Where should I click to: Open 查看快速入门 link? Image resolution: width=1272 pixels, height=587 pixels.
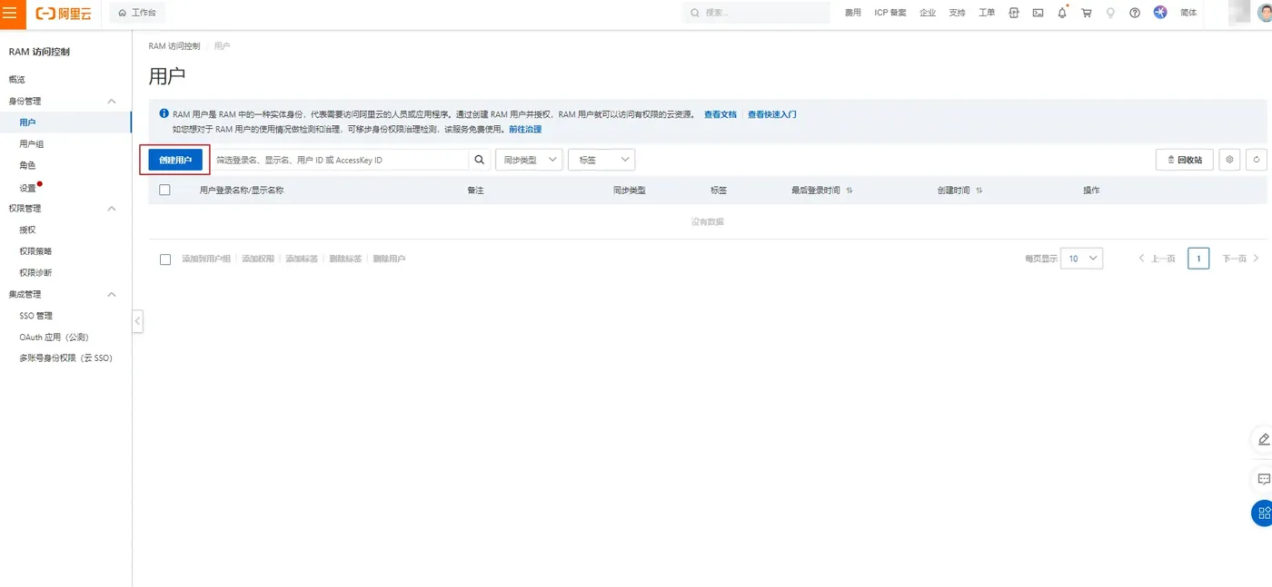[772, 115]
